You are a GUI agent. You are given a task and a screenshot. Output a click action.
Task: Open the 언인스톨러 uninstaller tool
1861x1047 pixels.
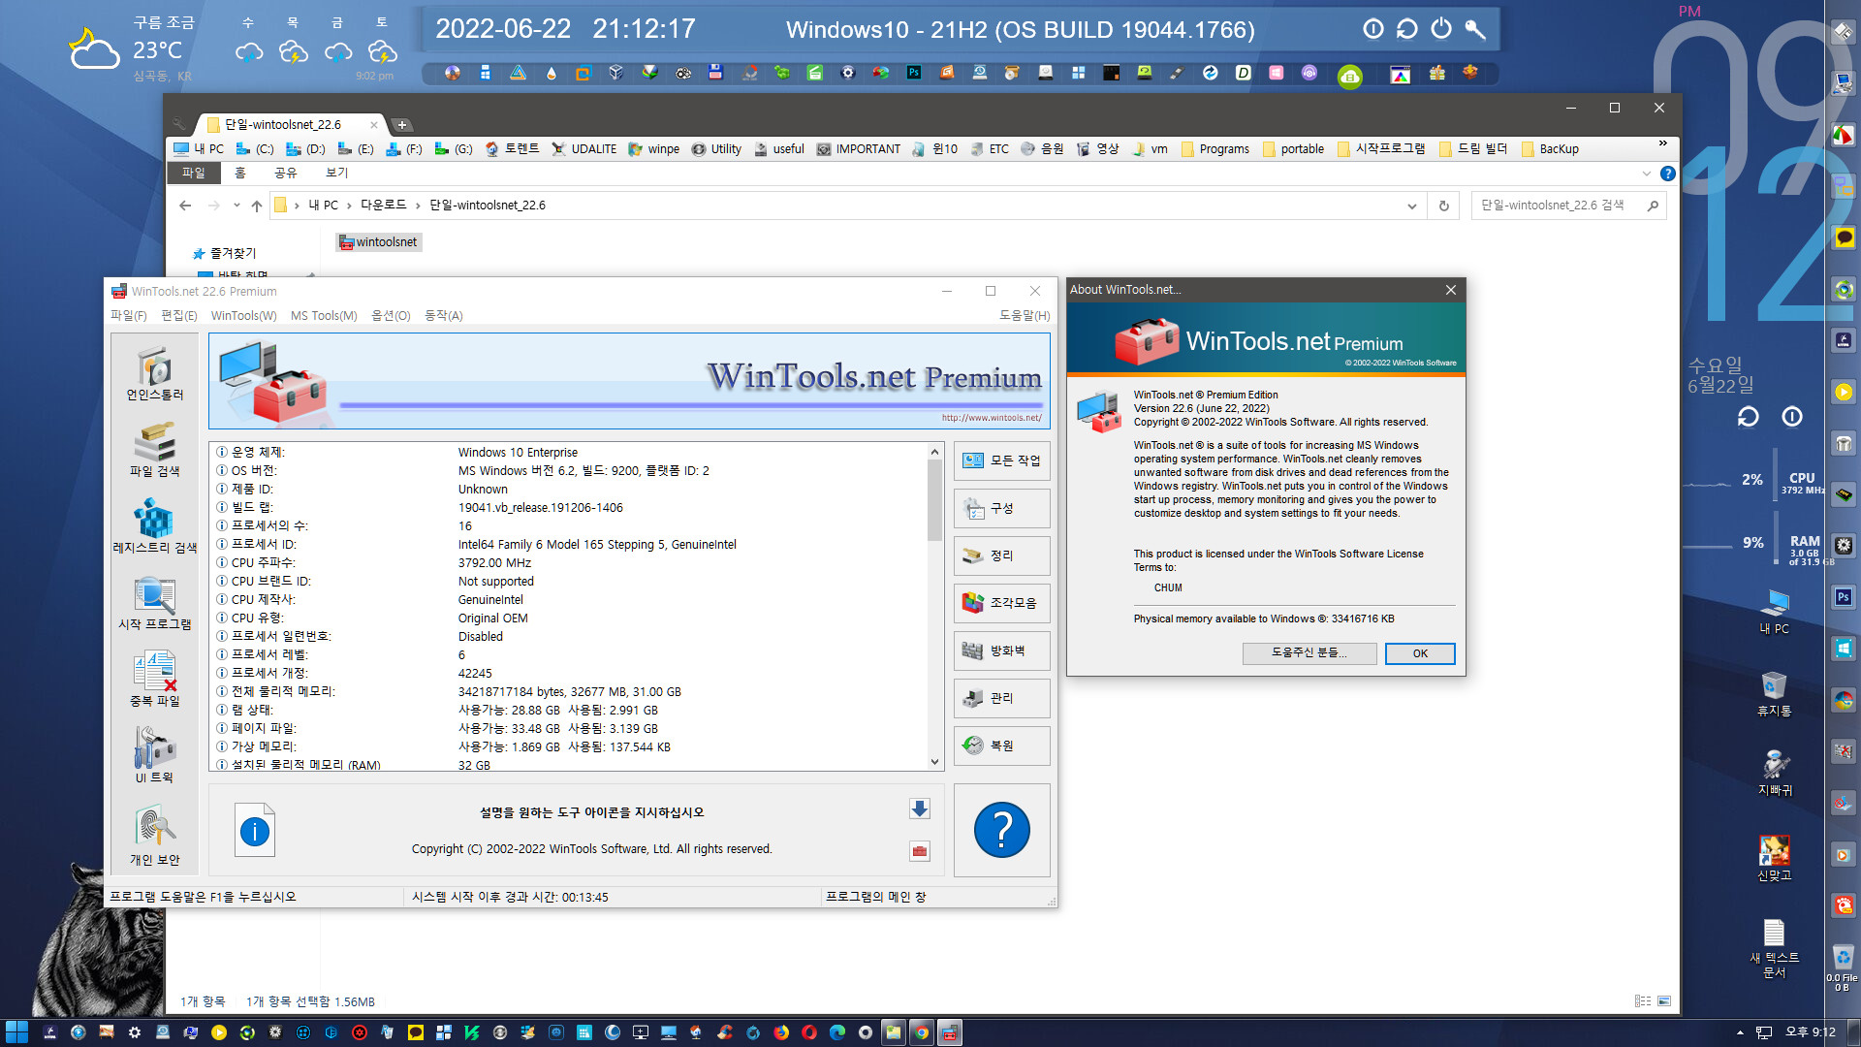coord(154,374)
